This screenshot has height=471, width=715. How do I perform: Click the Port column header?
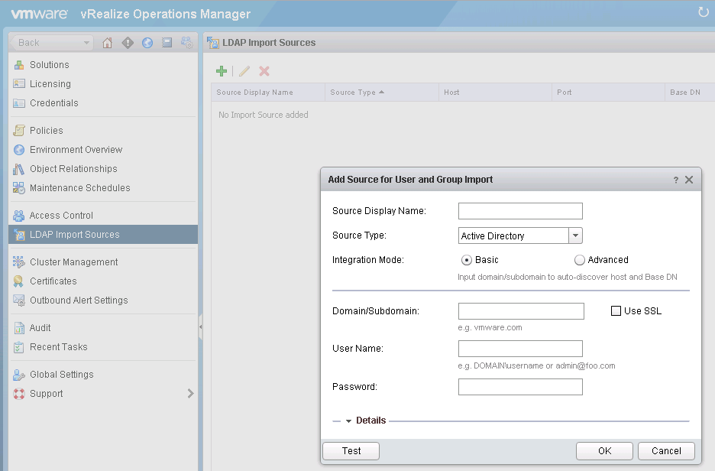[x=608, y=93]
